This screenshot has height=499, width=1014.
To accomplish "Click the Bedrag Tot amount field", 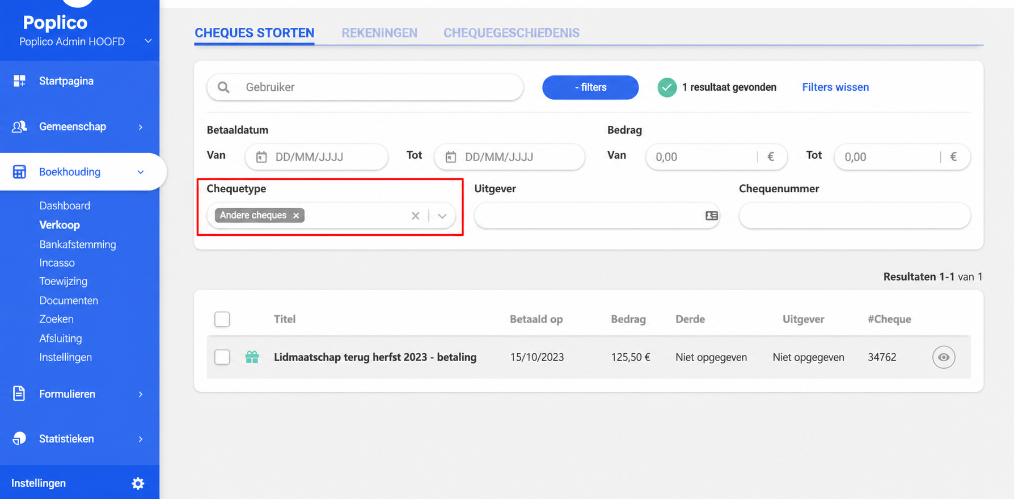I will point(902,157).
